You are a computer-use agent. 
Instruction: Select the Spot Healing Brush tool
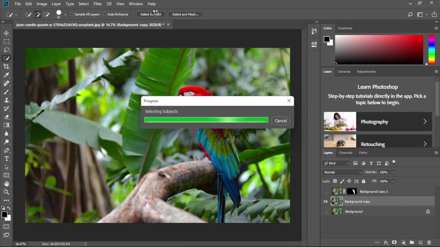(7, 83)
